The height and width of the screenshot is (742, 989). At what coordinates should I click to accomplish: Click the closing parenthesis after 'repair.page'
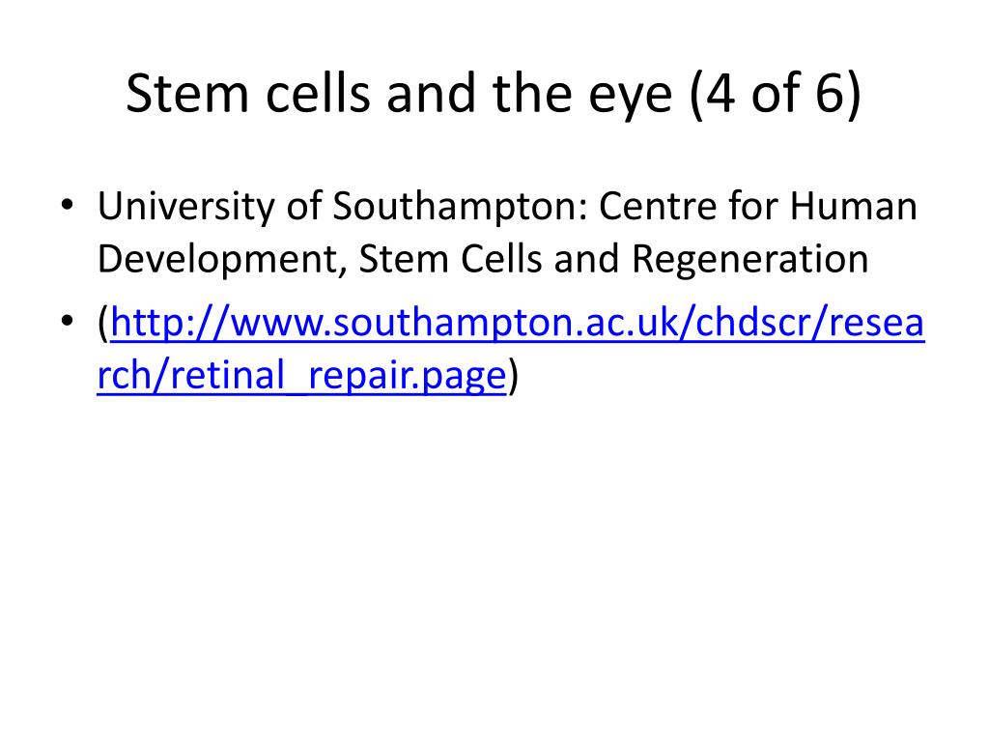(x=513, y=376)
